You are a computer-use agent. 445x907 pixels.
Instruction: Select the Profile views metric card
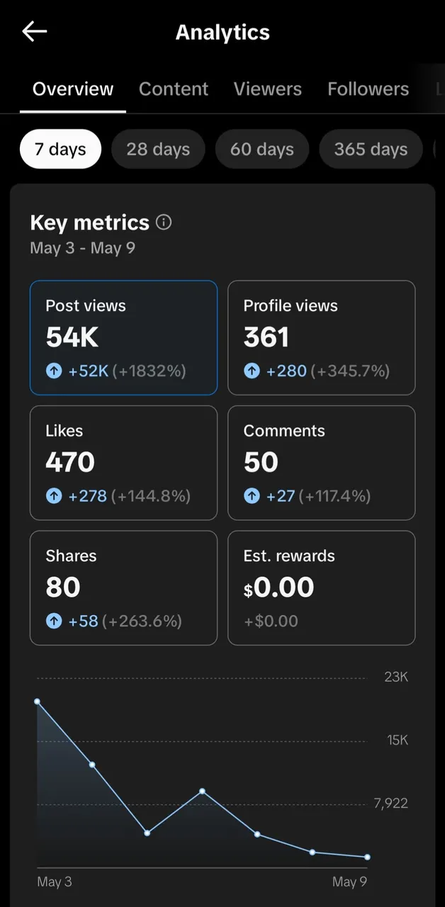pyautogui.click(x=322, y=338)
